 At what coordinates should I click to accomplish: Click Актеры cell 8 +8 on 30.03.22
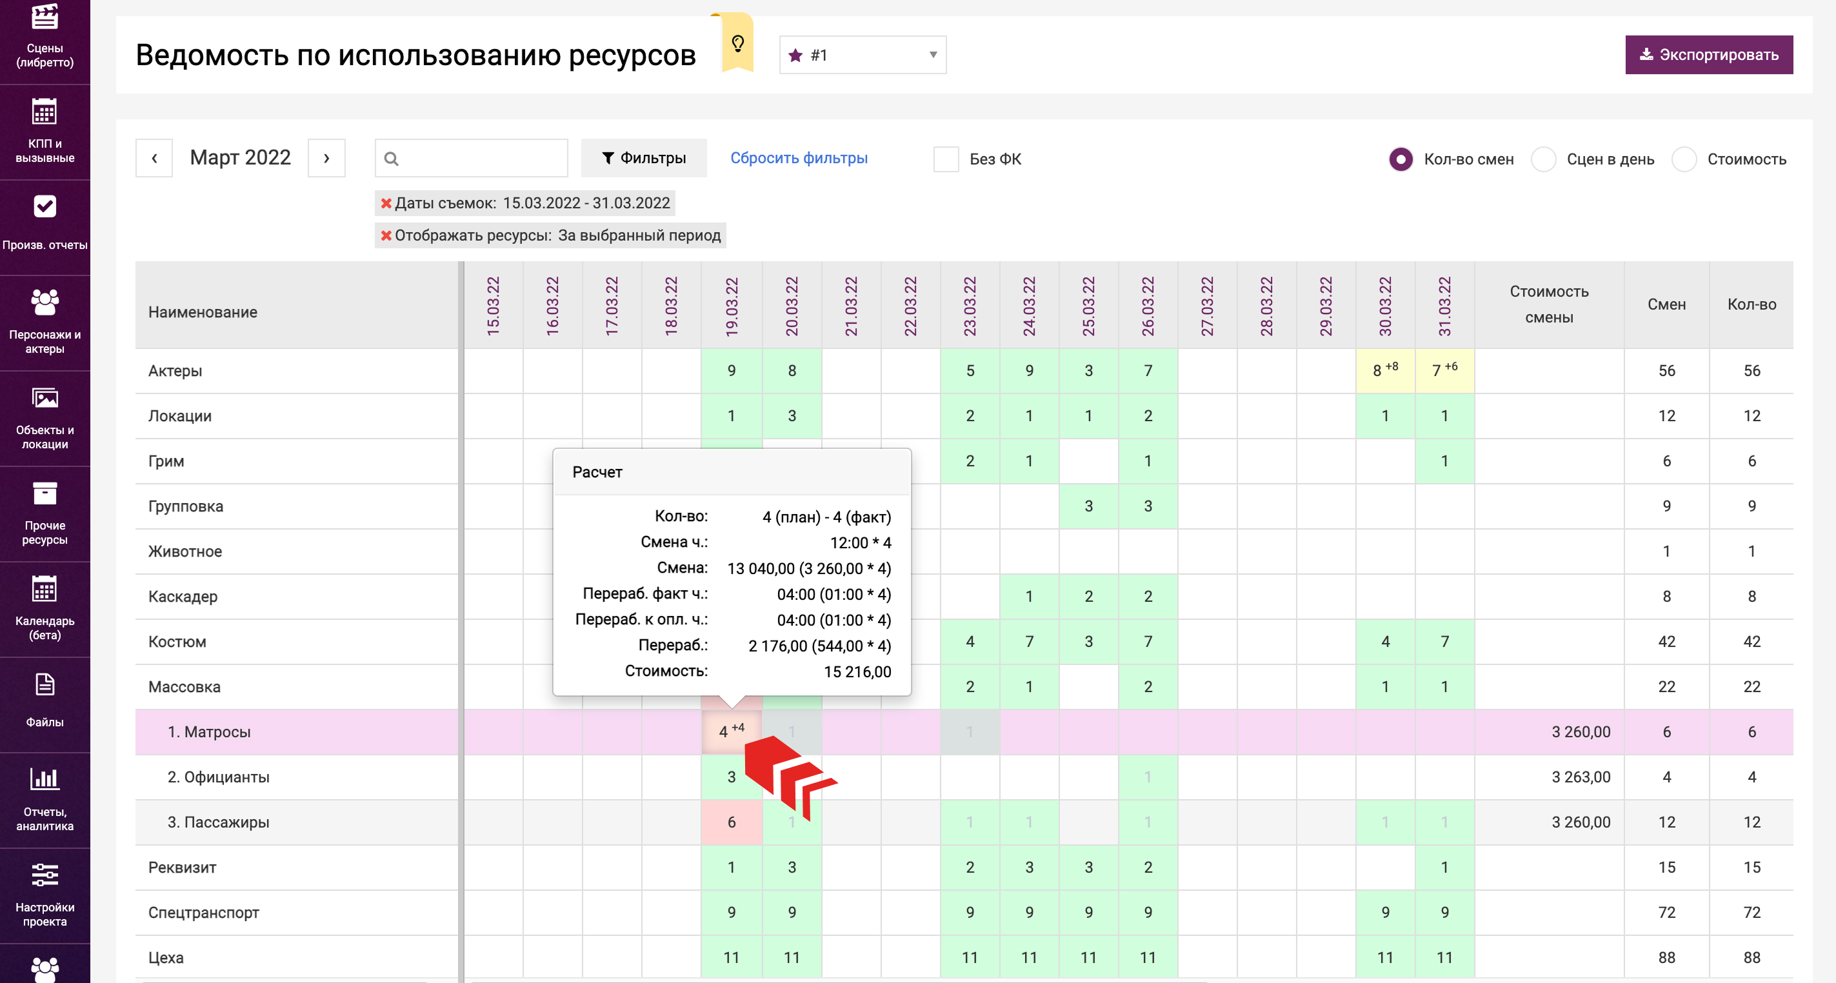[1385, 370]
